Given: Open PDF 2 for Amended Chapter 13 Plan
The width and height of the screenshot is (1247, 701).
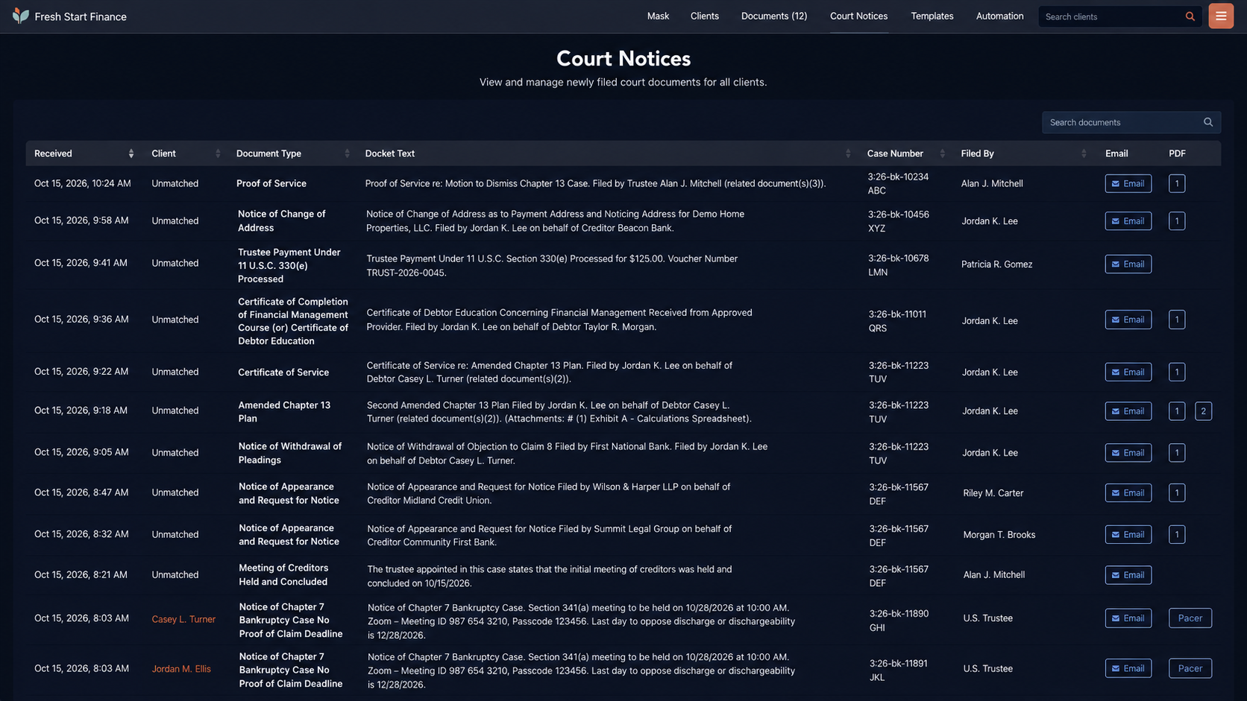Looking at the screenshot, I should point(1203,411).
